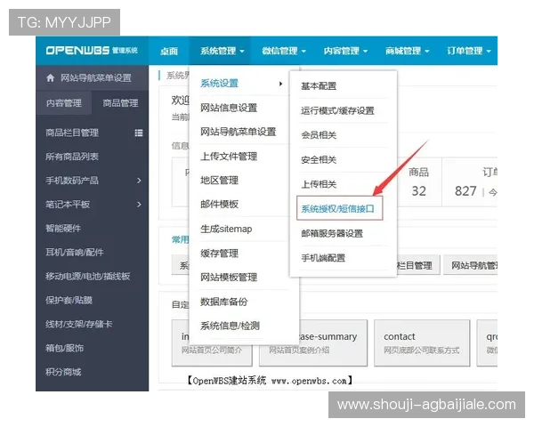Click the 网站导航管理 shortcut button
The image size is (534, 427).
471,265
